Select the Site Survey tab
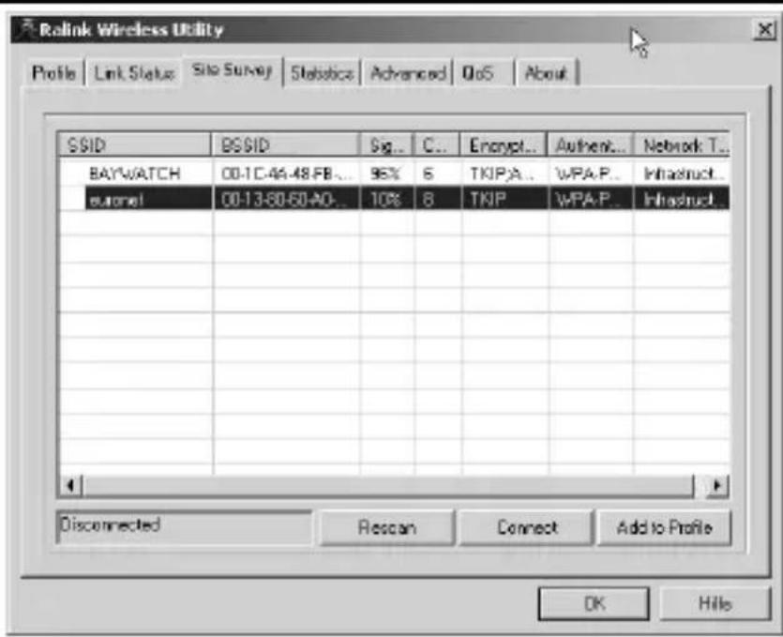Image resolution: width=783 pixels, height=637 pixels. click(233, 70)
